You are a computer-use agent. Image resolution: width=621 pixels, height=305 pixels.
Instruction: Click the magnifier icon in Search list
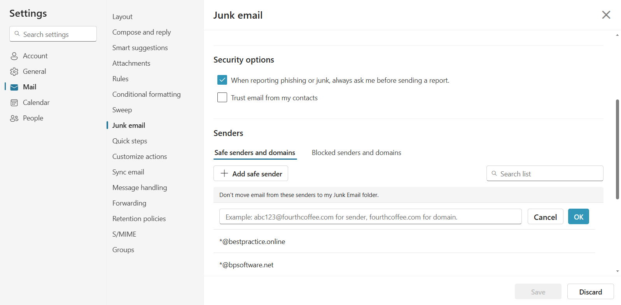(494, 173)
